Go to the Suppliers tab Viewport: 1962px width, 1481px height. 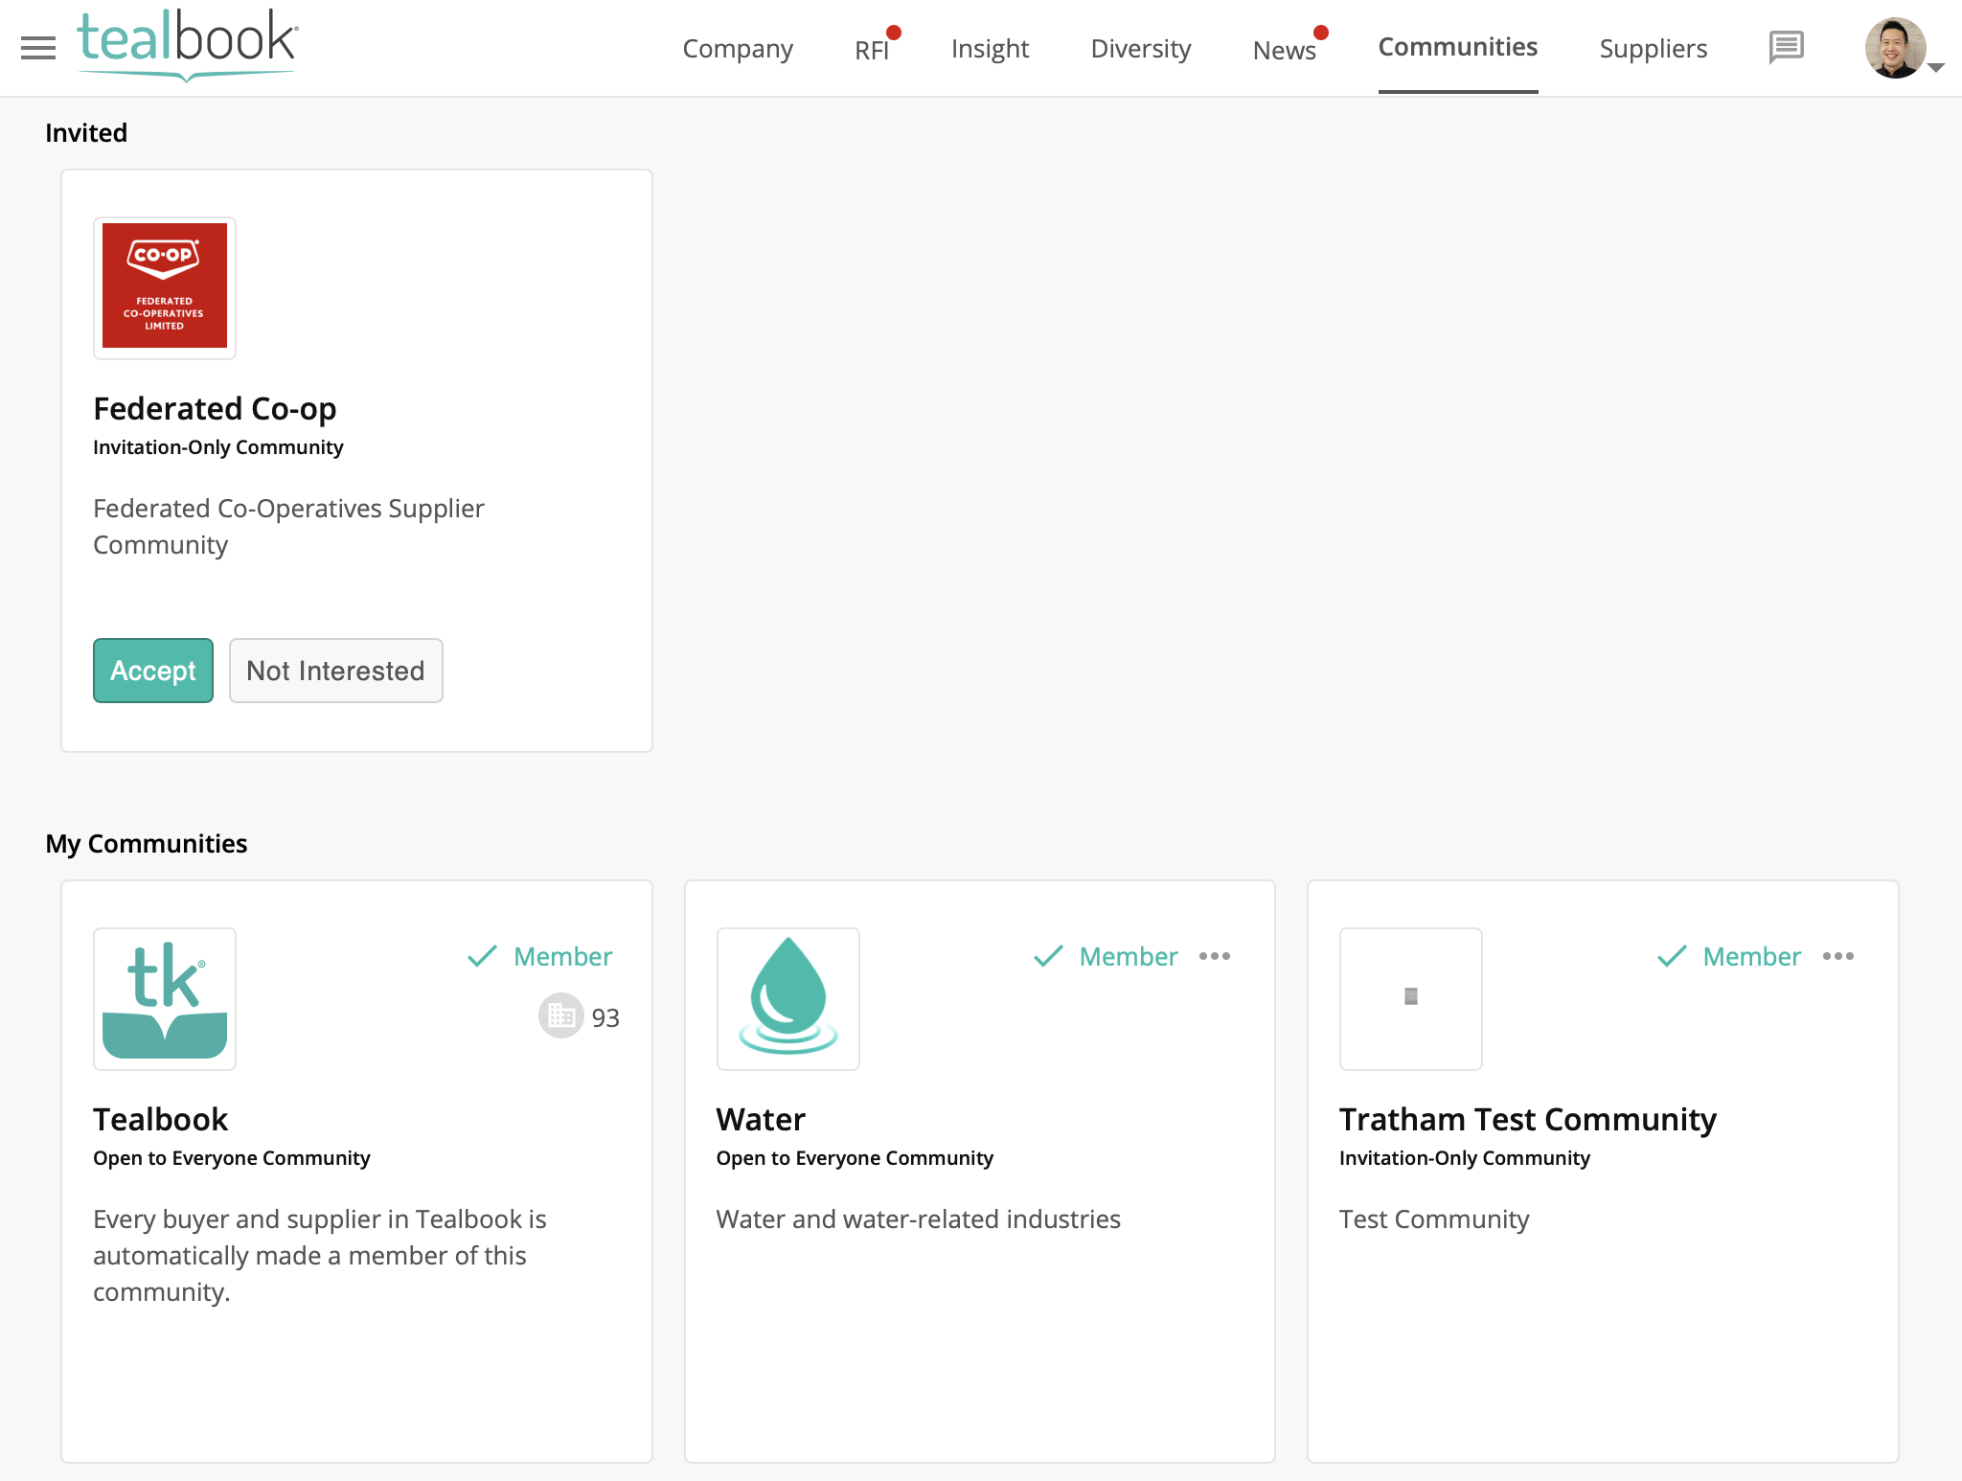pyautogui.click(x=1653, y=48)
